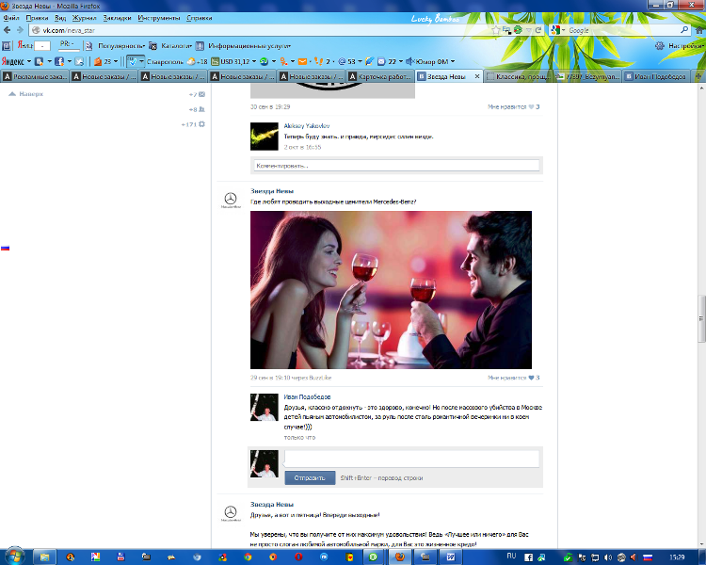The width and height of the screenshot is (706, 565).
Task: Open the home page via house icon
Action: point(699,30)
